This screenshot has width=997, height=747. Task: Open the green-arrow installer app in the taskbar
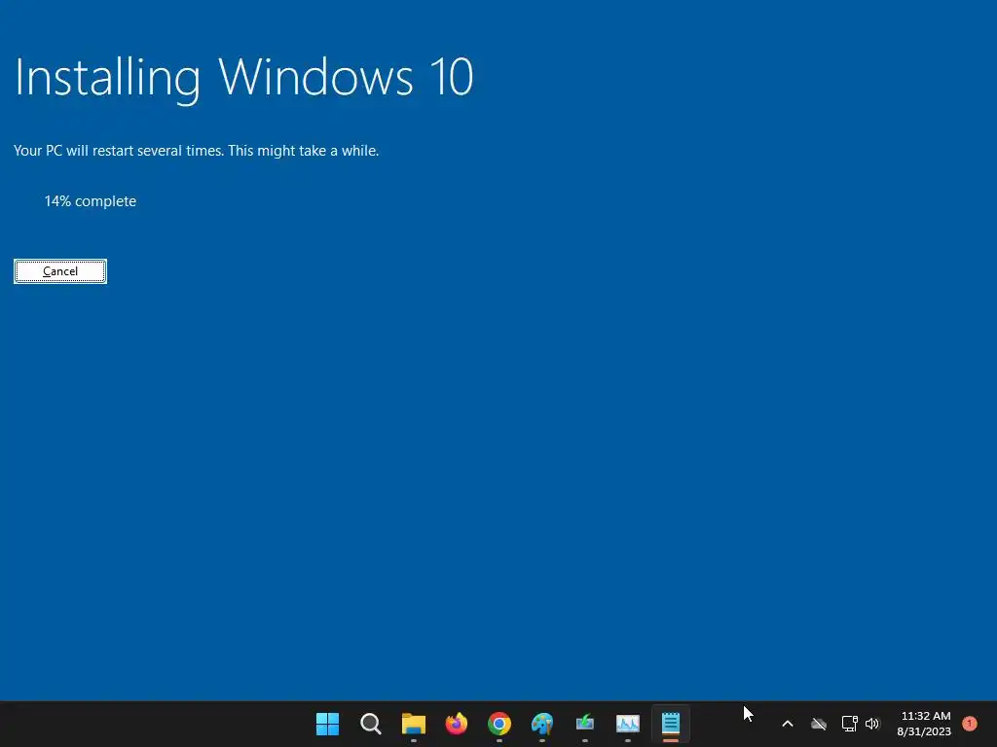click(585, 724)
